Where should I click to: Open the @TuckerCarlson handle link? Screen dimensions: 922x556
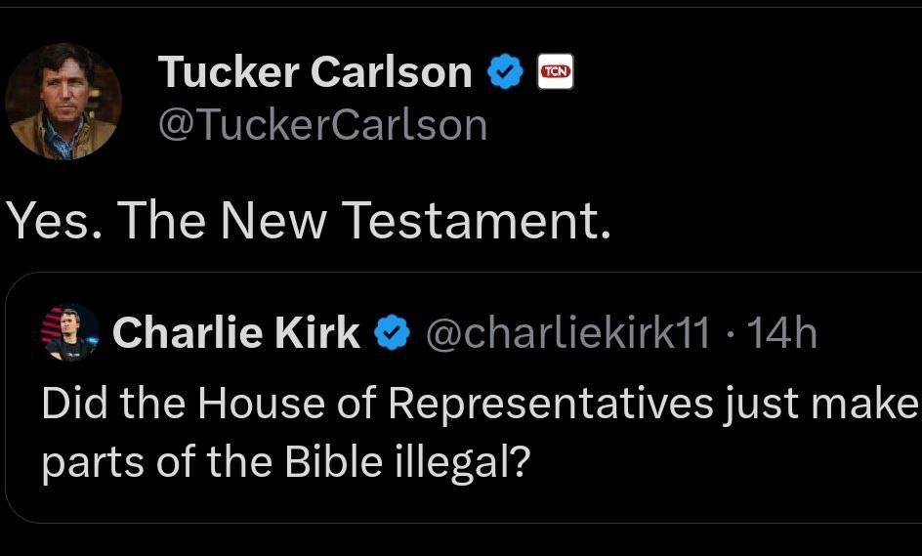point(322,125)
